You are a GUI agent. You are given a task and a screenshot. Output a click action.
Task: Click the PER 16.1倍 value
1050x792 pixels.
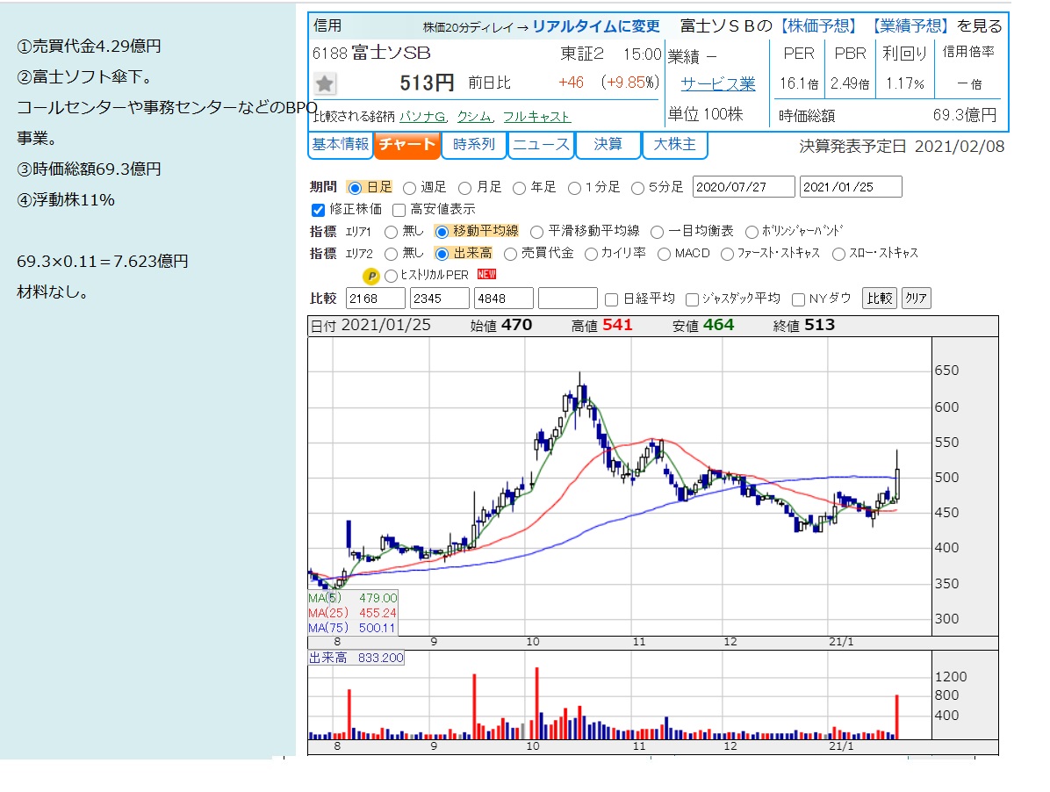(799, 83)
